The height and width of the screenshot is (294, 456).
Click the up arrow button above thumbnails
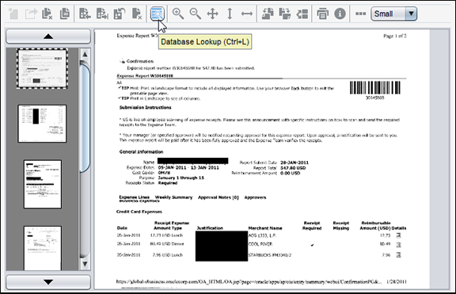(x=48, y=36)
